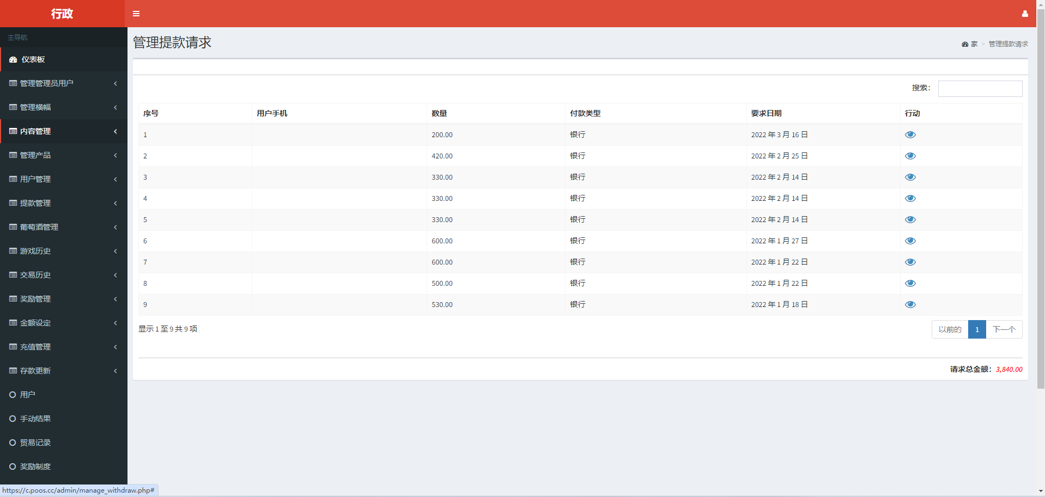Click the 下一个 next page button
This screenshot has width=1045, height=497.
click(x=1004, y=329)
